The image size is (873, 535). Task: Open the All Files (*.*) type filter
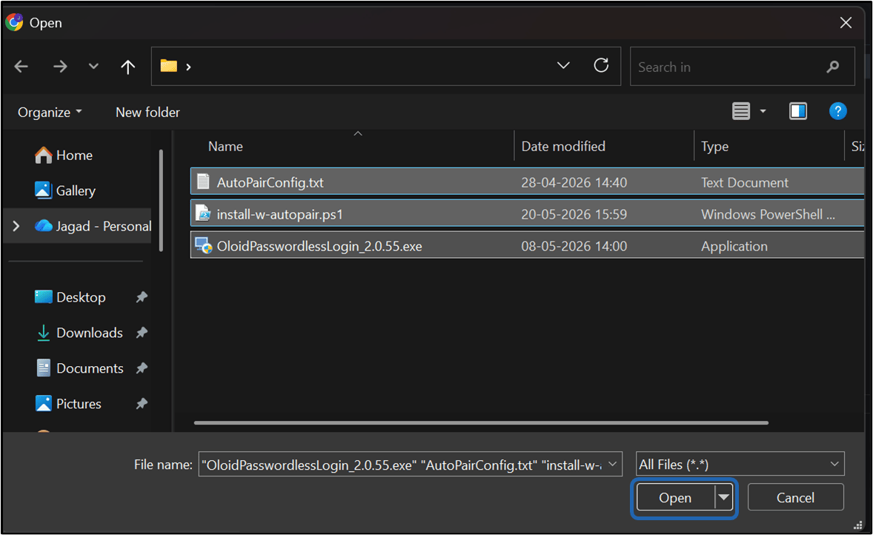point(740,465)
